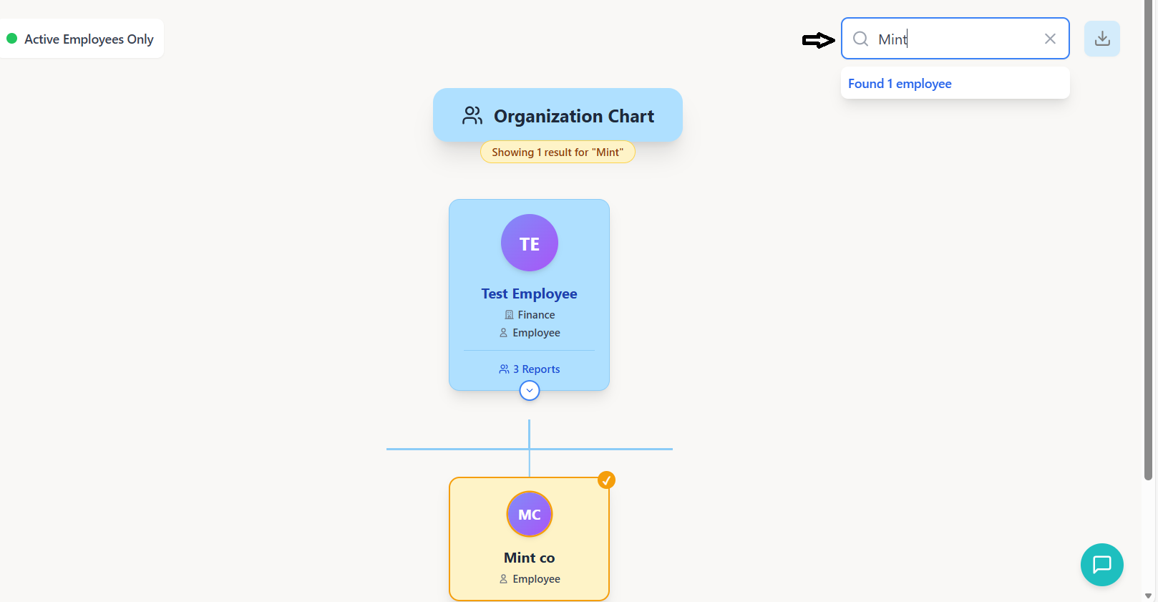Click the magnifying glass search icon
The width and height of the screenshot is (1158, 602).
pos(861,39)
